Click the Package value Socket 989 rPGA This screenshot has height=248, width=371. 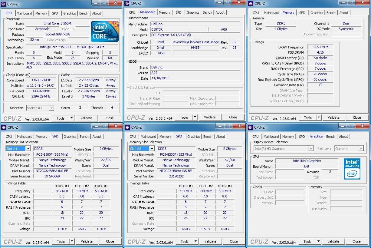(x=57, y=34)
